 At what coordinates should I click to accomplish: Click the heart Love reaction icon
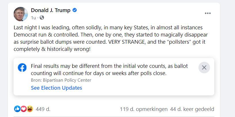(24, 109)
